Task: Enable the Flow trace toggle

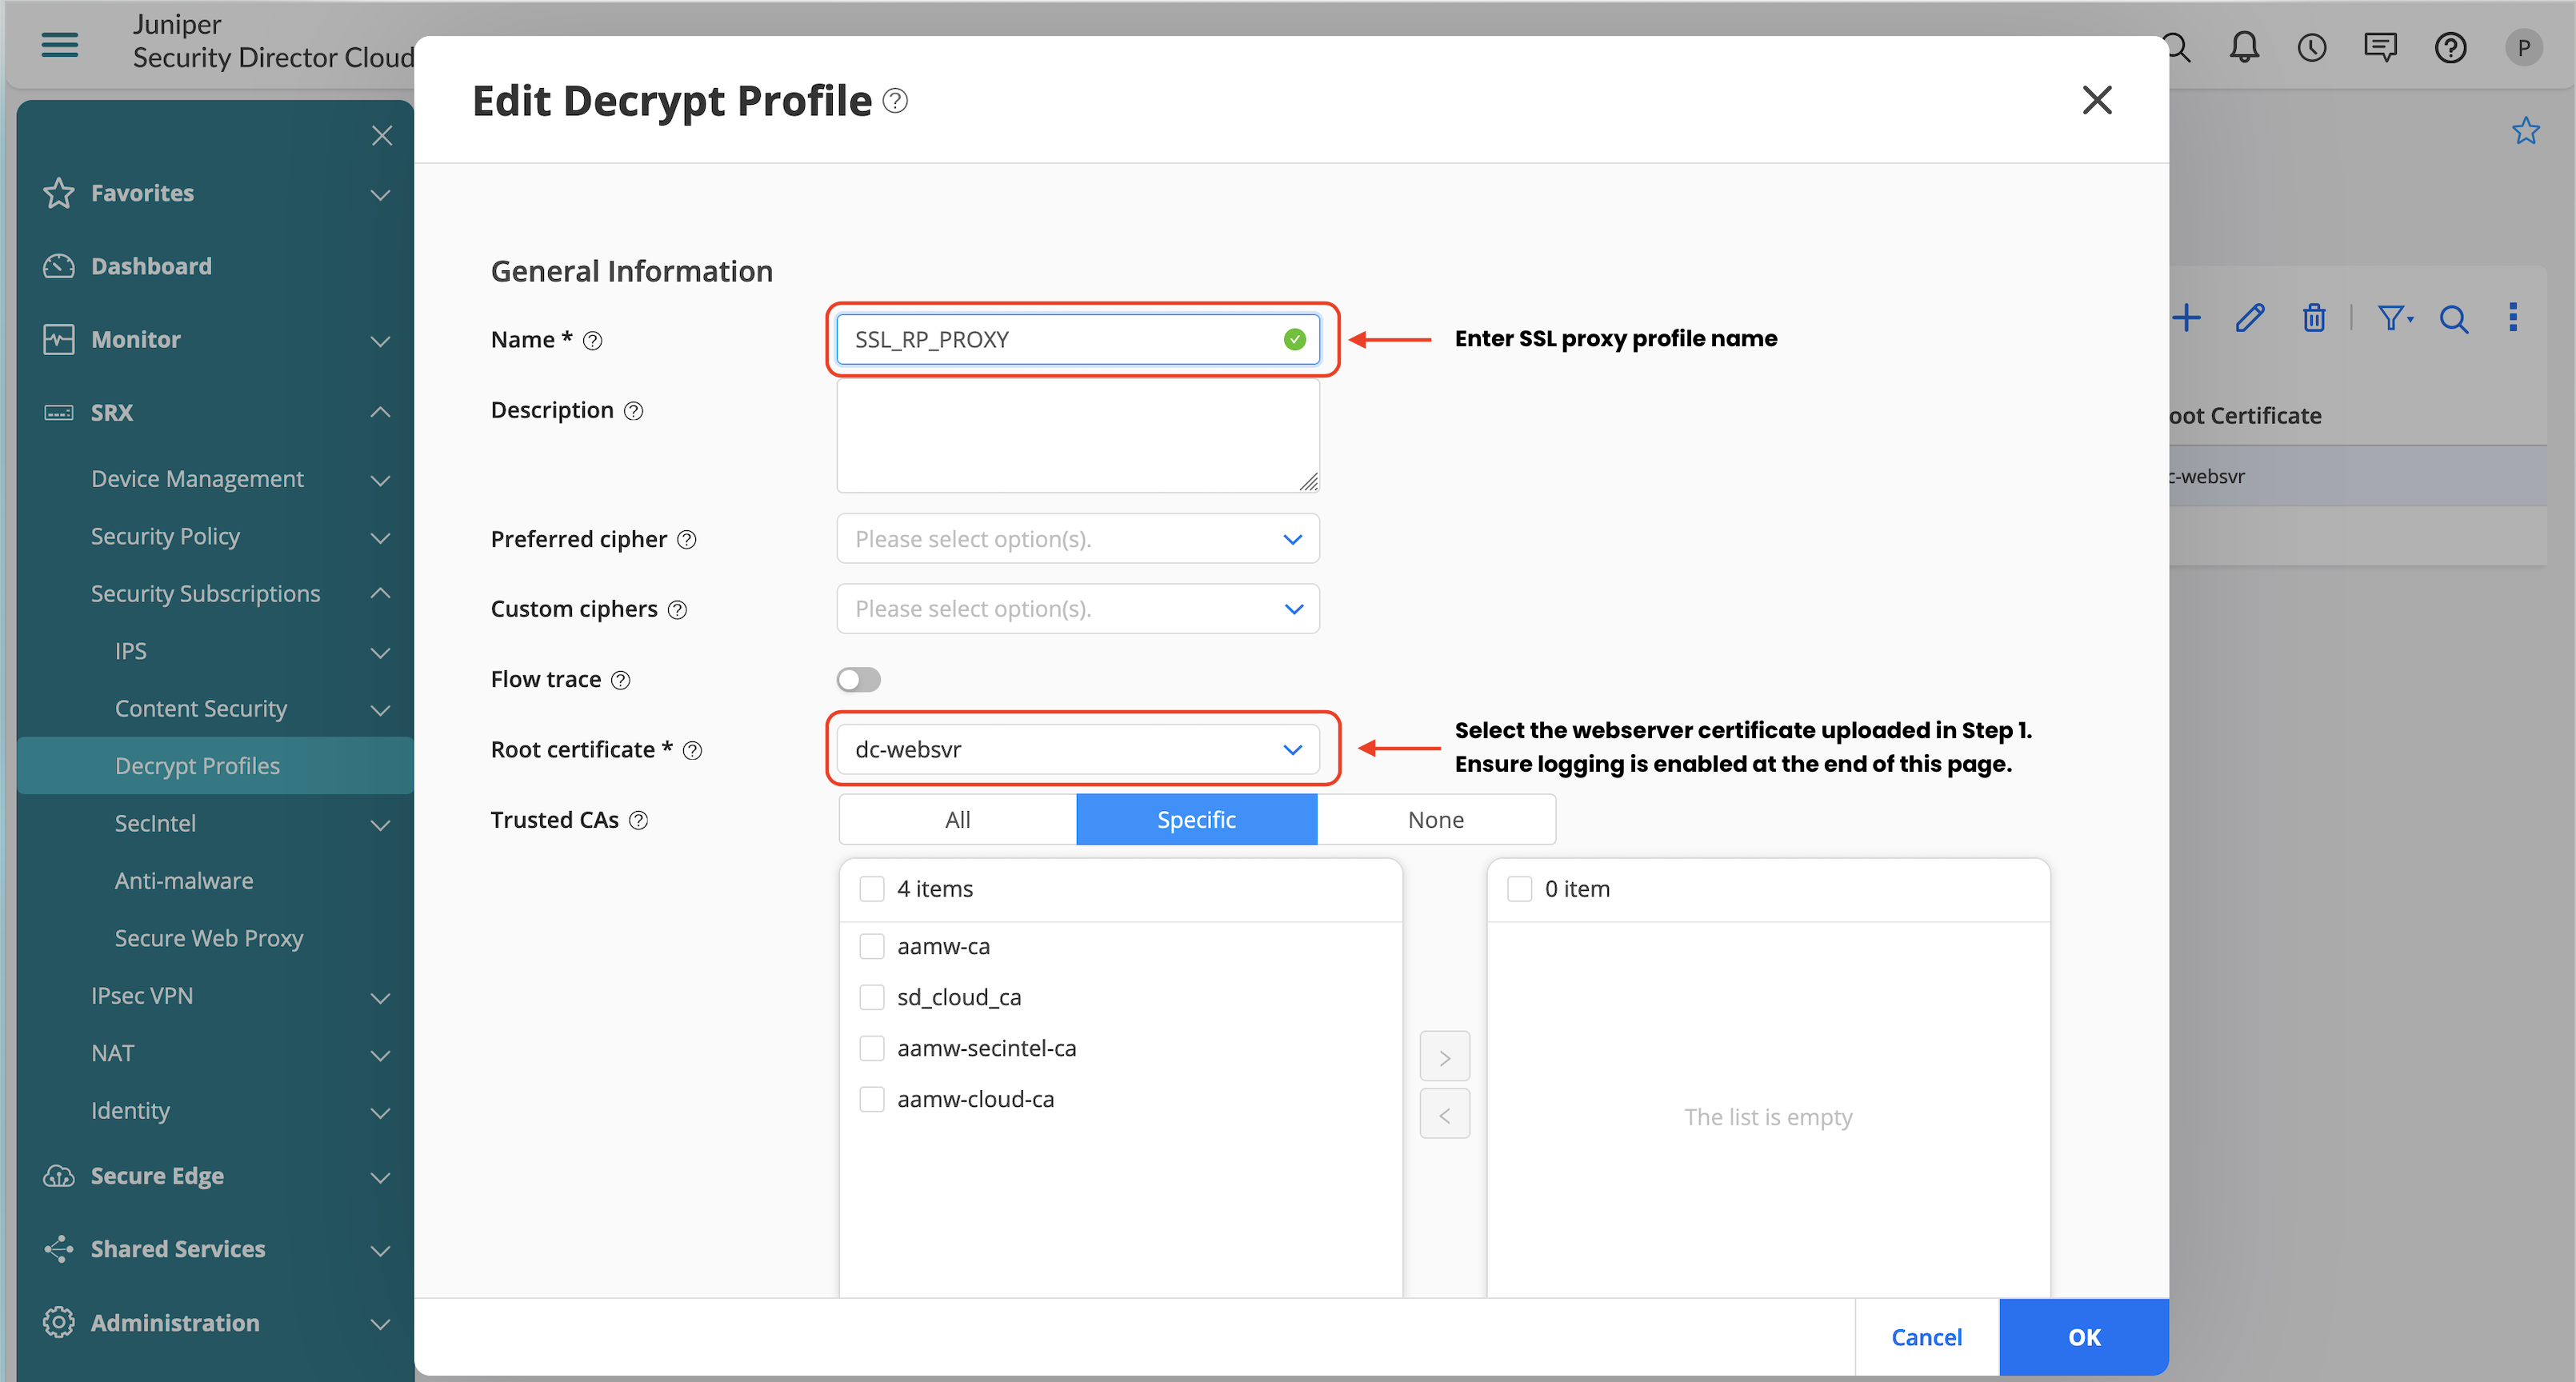Action: point(858,680)
